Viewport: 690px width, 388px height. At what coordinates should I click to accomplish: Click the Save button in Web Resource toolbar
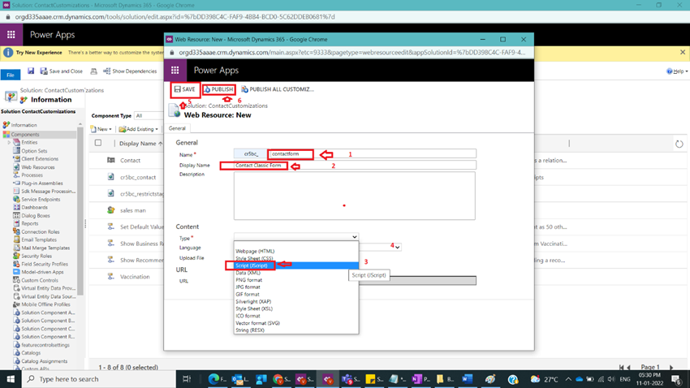coord(185,89)
